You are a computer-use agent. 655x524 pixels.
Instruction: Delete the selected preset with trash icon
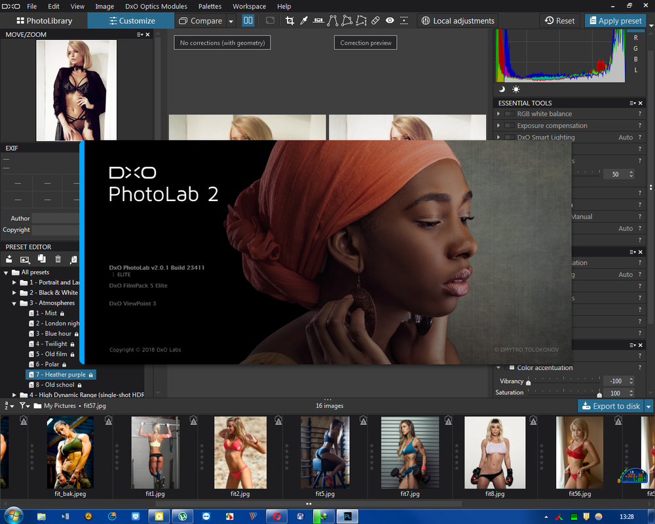click(x=58, y=259)
